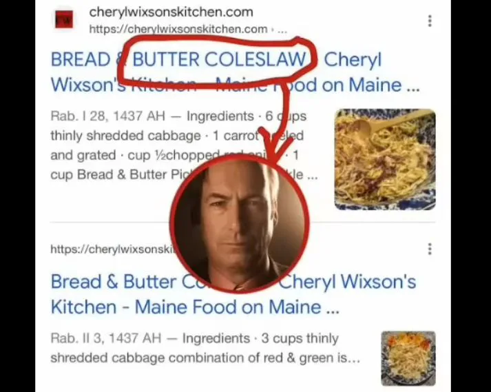This screenshot has height=392, width=491.
Task: Click the red cherylwixsonskitchen.com favicon
Action: coord(64,20)
